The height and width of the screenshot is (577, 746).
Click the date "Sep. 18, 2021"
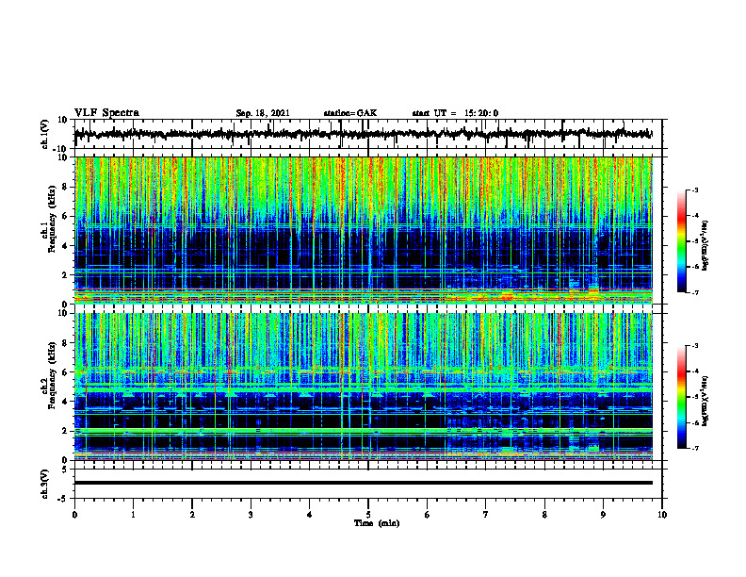click(263, 113)
